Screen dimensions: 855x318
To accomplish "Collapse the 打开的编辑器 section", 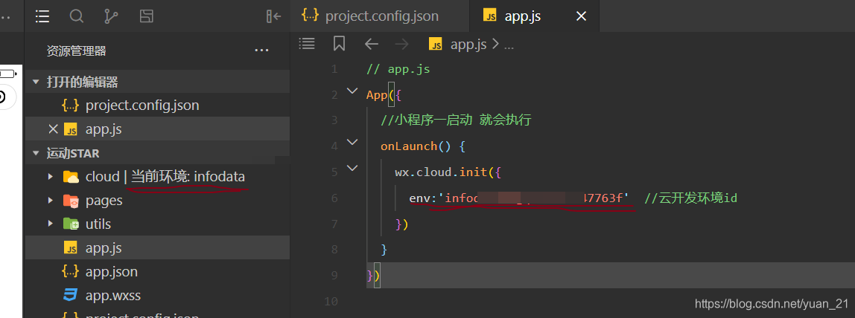I will [36, 82].
